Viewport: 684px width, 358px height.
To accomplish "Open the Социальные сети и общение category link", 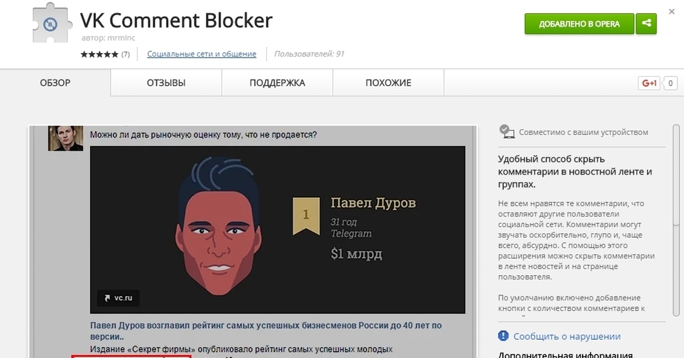I will pyautogui.click(x=202, y=54).
